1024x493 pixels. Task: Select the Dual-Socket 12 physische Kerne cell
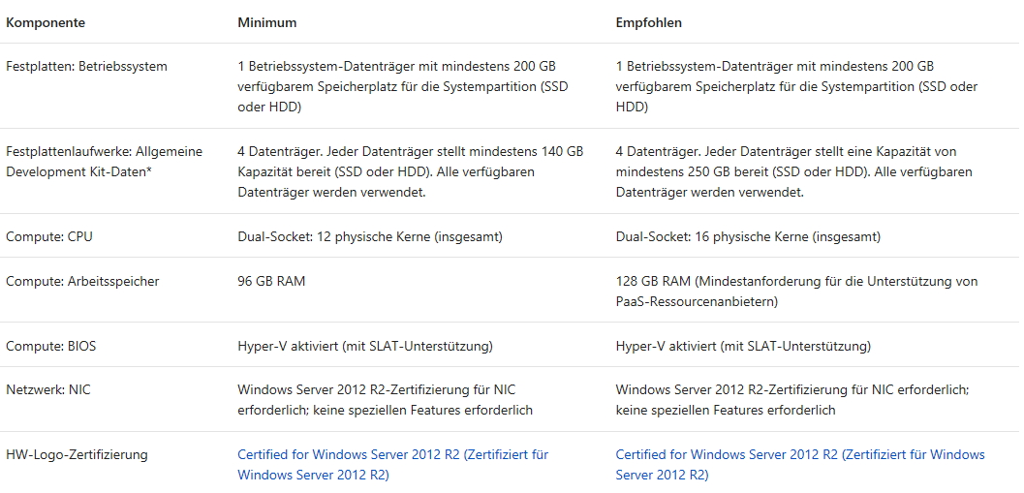(369, 236)
